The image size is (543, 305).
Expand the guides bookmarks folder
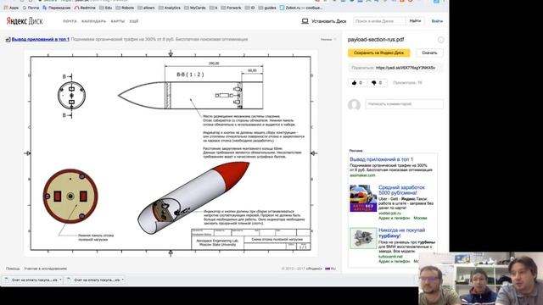pos(267,8)
